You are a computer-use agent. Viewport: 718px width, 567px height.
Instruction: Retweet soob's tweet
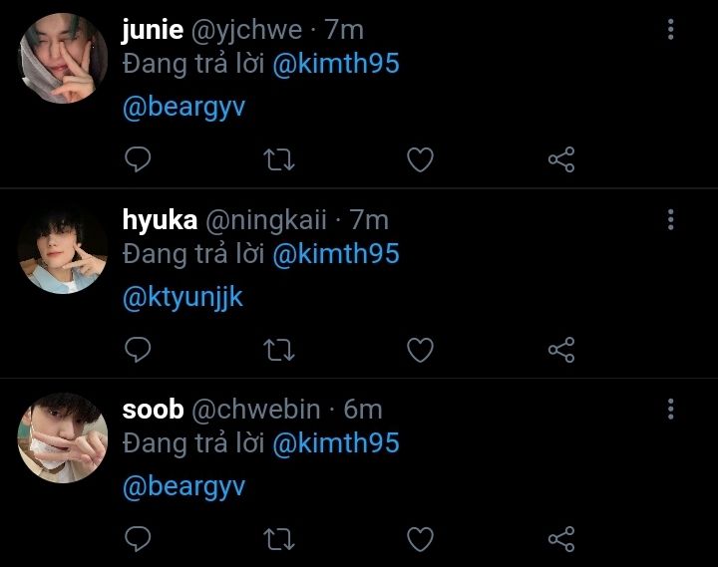(x=279, y=539)
